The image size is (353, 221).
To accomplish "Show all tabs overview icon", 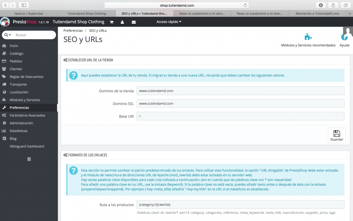I will 346,5.
